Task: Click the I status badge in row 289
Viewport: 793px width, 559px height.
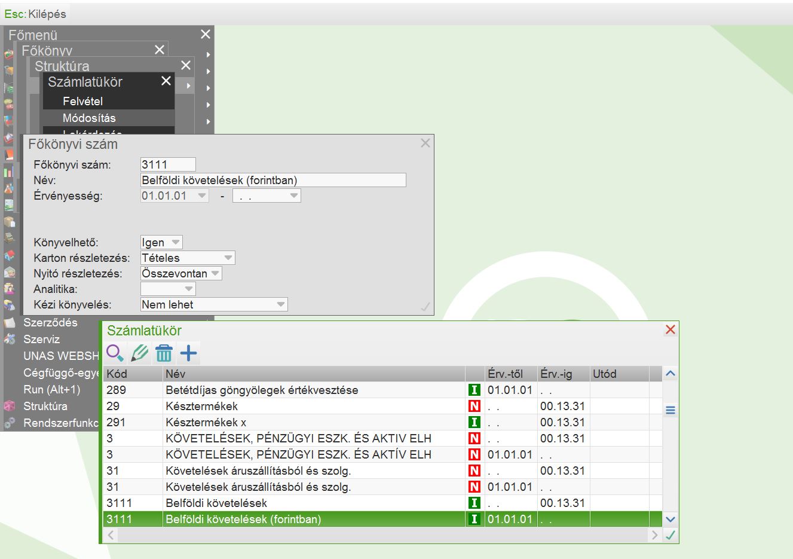Action: pos(474,390)
